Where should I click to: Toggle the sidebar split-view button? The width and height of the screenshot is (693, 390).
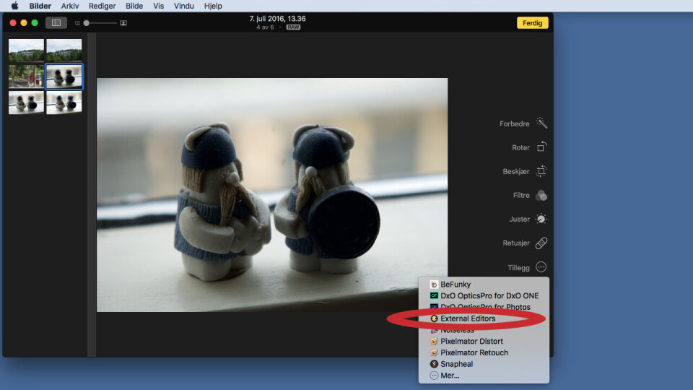(56, 22)
